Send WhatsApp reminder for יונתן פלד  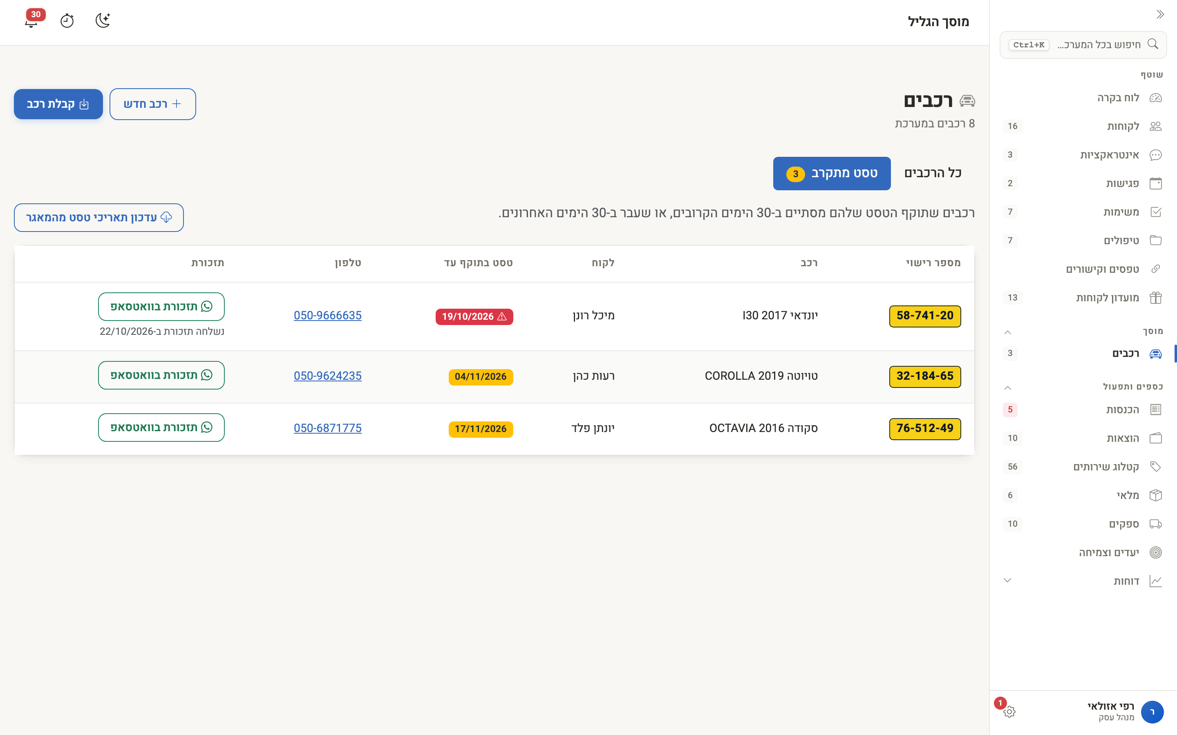click(x=161, y=428)
